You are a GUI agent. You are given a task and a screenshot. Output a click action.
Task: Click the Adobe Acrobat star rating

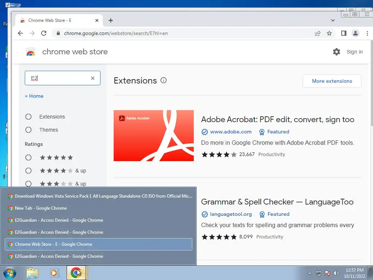click(219, 155)
